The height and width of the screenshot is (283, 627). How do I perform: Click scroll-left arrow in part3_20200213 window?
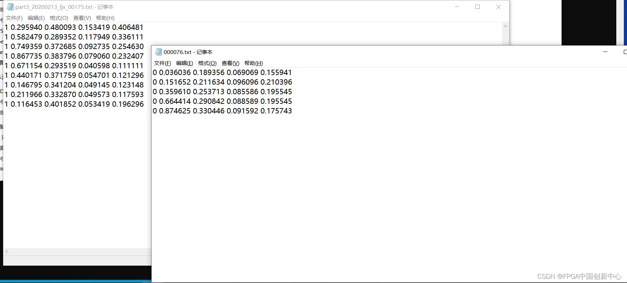click(x=7, y=251)
